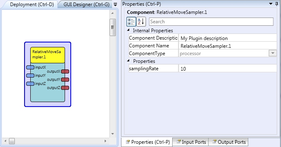Click the horizontal scrollbar right arrow
Image resolution: width=281 pixels, height=147 pixels.
tap(106, 141)
